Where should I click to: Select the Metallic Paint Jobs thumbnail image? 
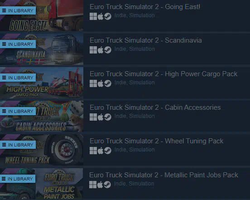42,184
